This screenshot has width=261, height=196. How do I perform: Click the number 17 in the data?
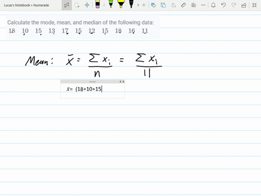pos(65,31)
